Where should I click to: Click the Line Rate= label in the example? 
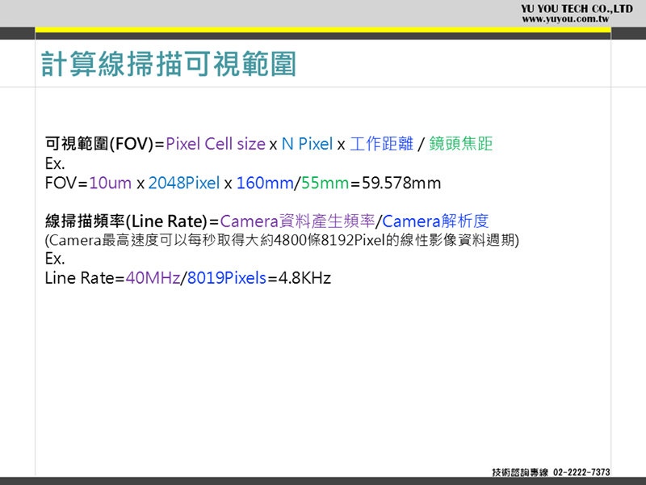point(85,278)
